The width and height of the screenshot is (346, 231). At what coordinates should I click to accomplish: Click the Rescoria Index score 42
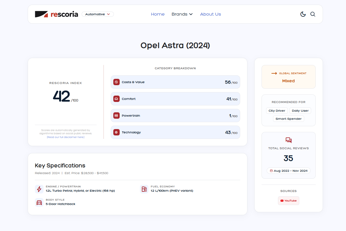coord(61,96)
